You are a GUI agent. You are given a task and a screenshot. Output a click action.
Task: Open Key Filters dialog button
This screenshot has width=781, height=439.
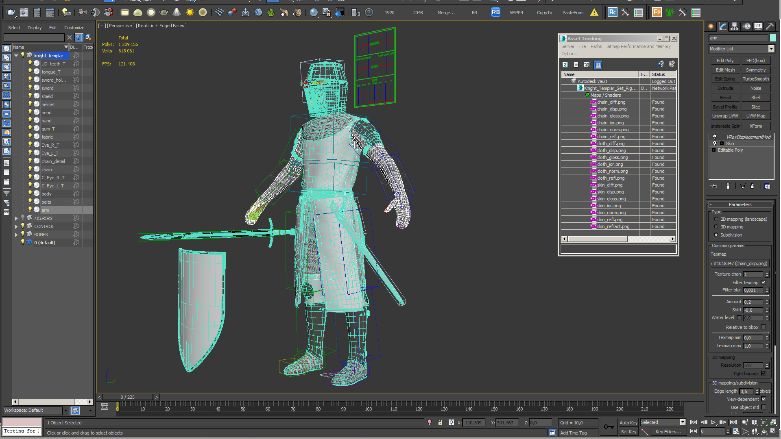pos(668,432)
